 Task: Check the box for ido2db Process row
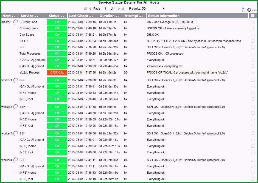(x=253, y=72)
